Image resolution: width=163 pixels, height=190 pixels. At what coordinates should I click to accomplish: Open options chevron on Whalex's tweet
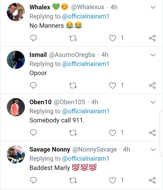[x=153, y=7]
